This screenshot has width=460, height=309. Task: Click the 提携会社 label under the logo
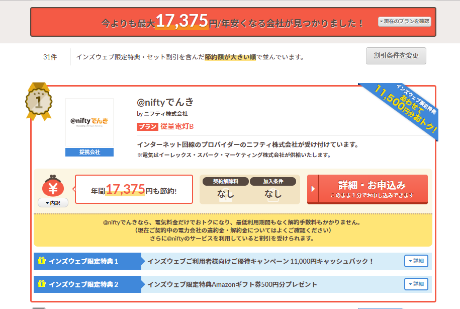(89, 152)
